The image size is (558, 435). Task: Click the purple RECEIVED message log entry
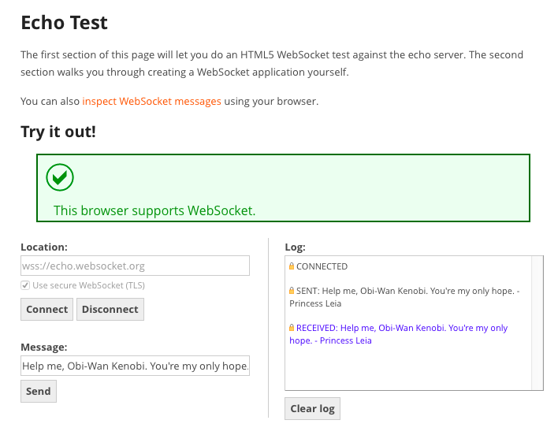point(401,334)
